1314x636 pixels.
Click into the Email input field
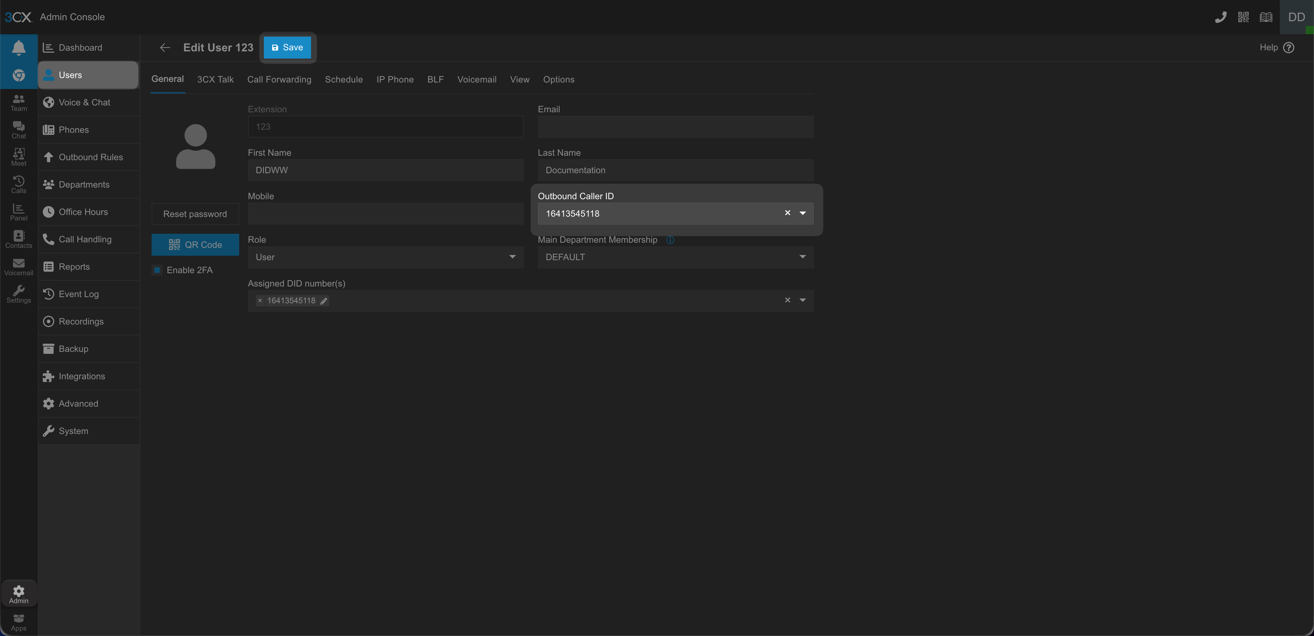675,127
